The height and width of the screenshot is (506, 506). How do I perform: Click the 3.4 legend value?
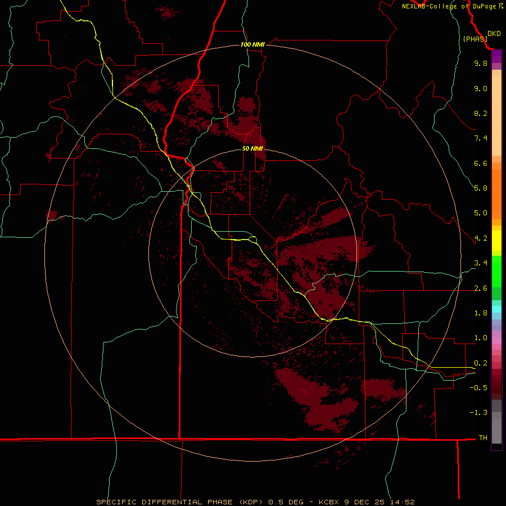(481, 263)
